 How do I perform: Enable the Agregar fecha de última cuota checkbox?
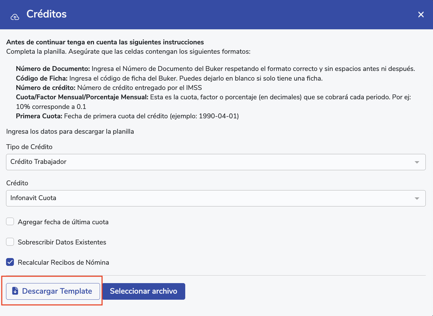pos(10,222)
